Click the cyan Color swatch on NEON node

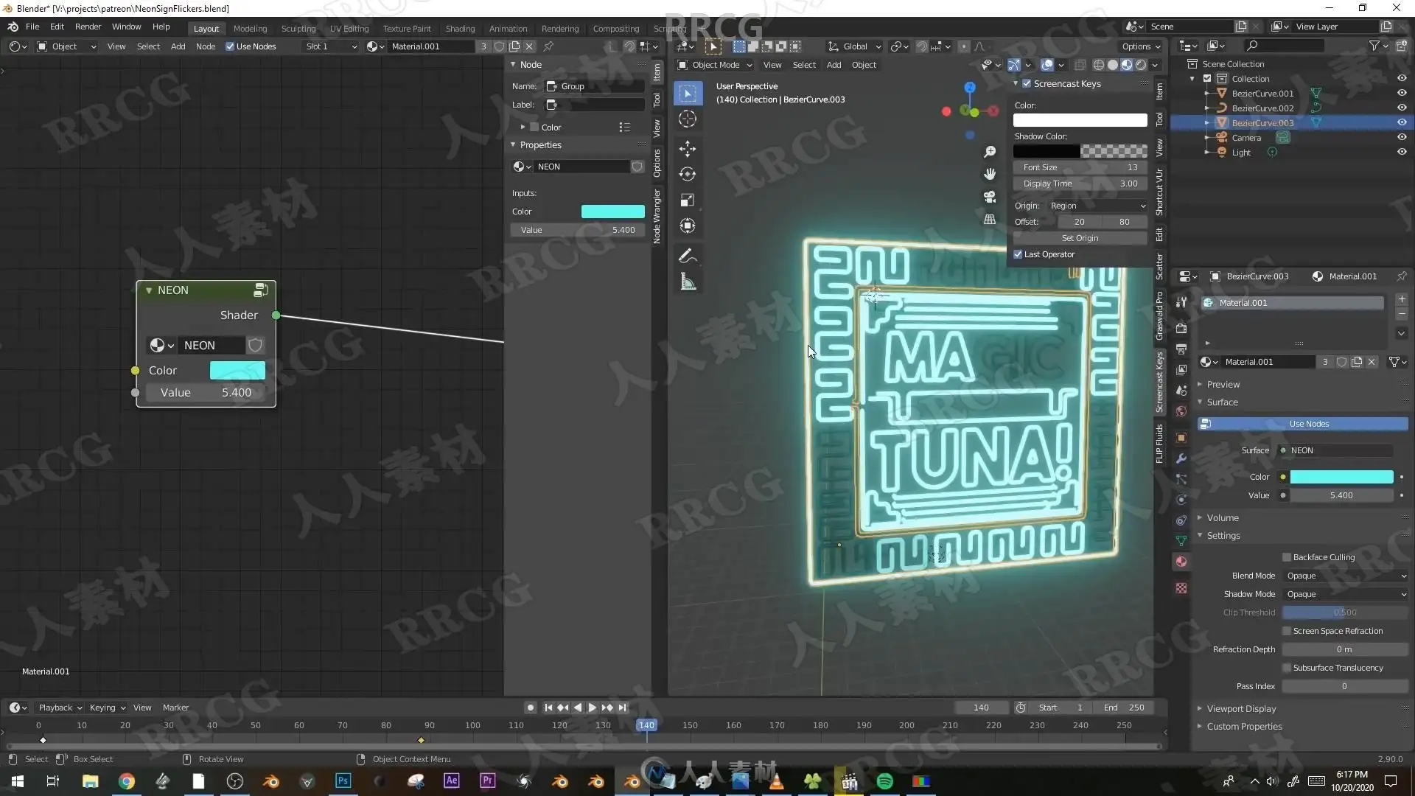237,370
